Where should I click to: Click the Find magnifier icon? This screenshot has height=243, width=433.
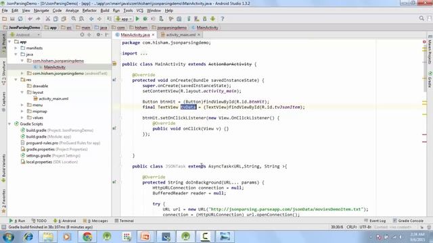tap(74, 19)
